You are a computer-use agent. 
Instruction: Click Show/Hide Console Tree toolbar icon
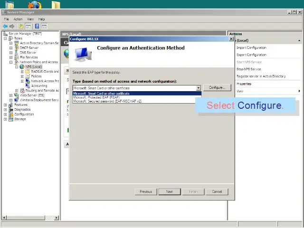point(28,26)
